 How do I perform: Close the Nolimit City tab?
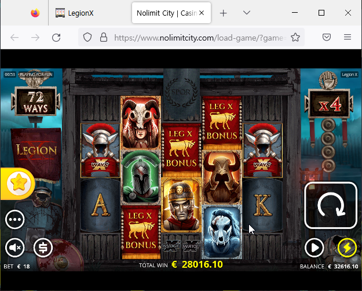coord(202,13)
